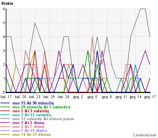Click the green line swatch in legend
Screen dimensions: 158x138
5,107
